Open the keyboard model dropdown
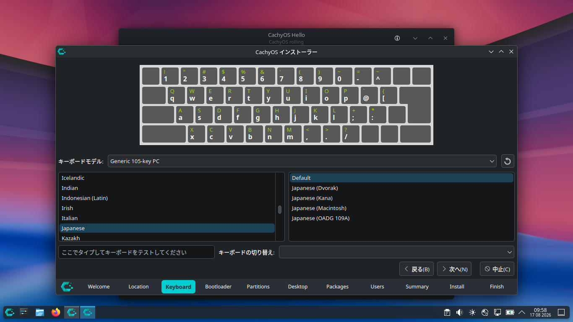 coord(302,161)
